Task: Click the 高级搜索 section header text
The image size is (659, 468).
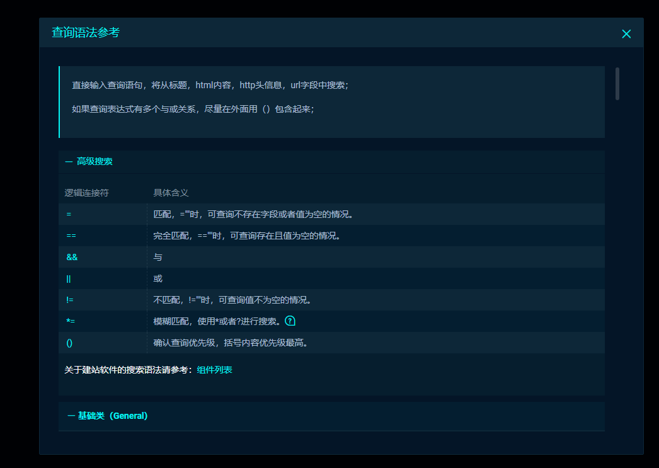Action: 95,161
